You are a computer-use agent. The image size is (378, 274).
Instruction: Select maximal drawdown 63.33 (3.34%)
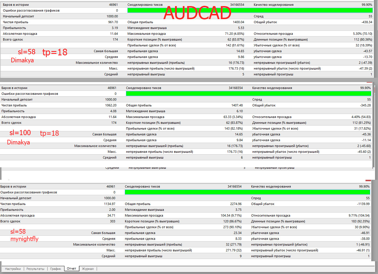(x=233, y=117)
